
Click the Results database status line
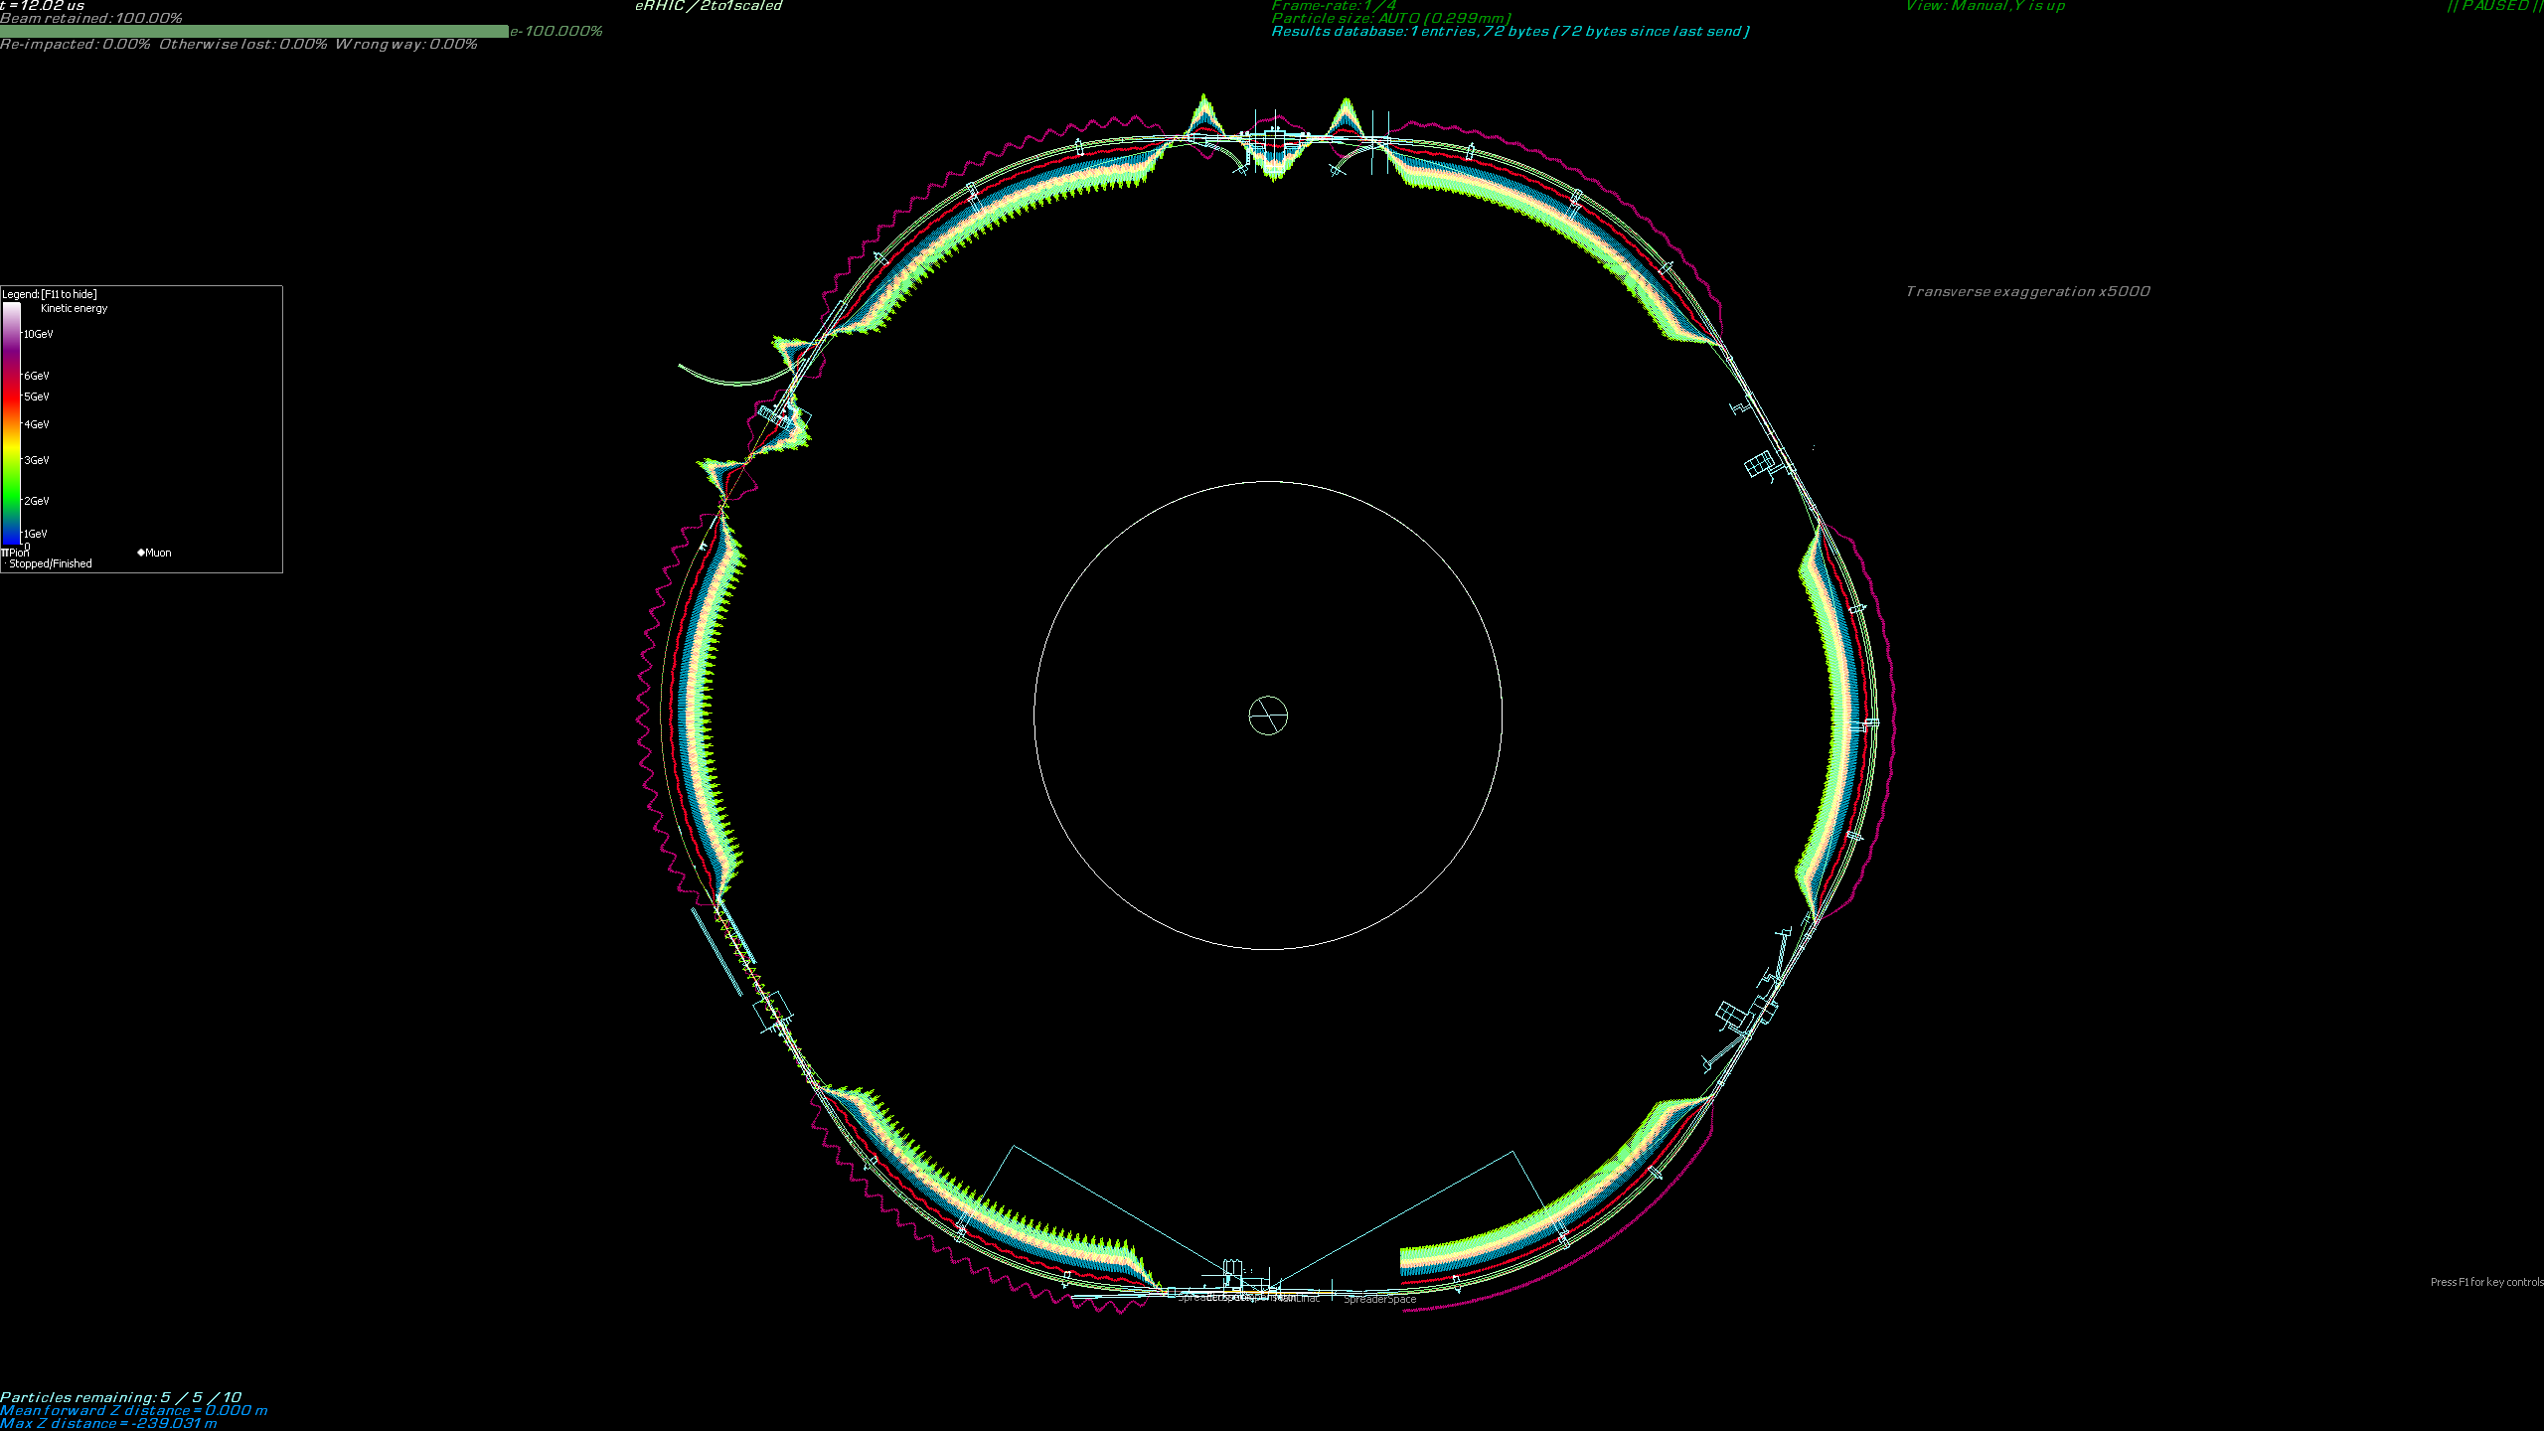[x=1510, y=32]
